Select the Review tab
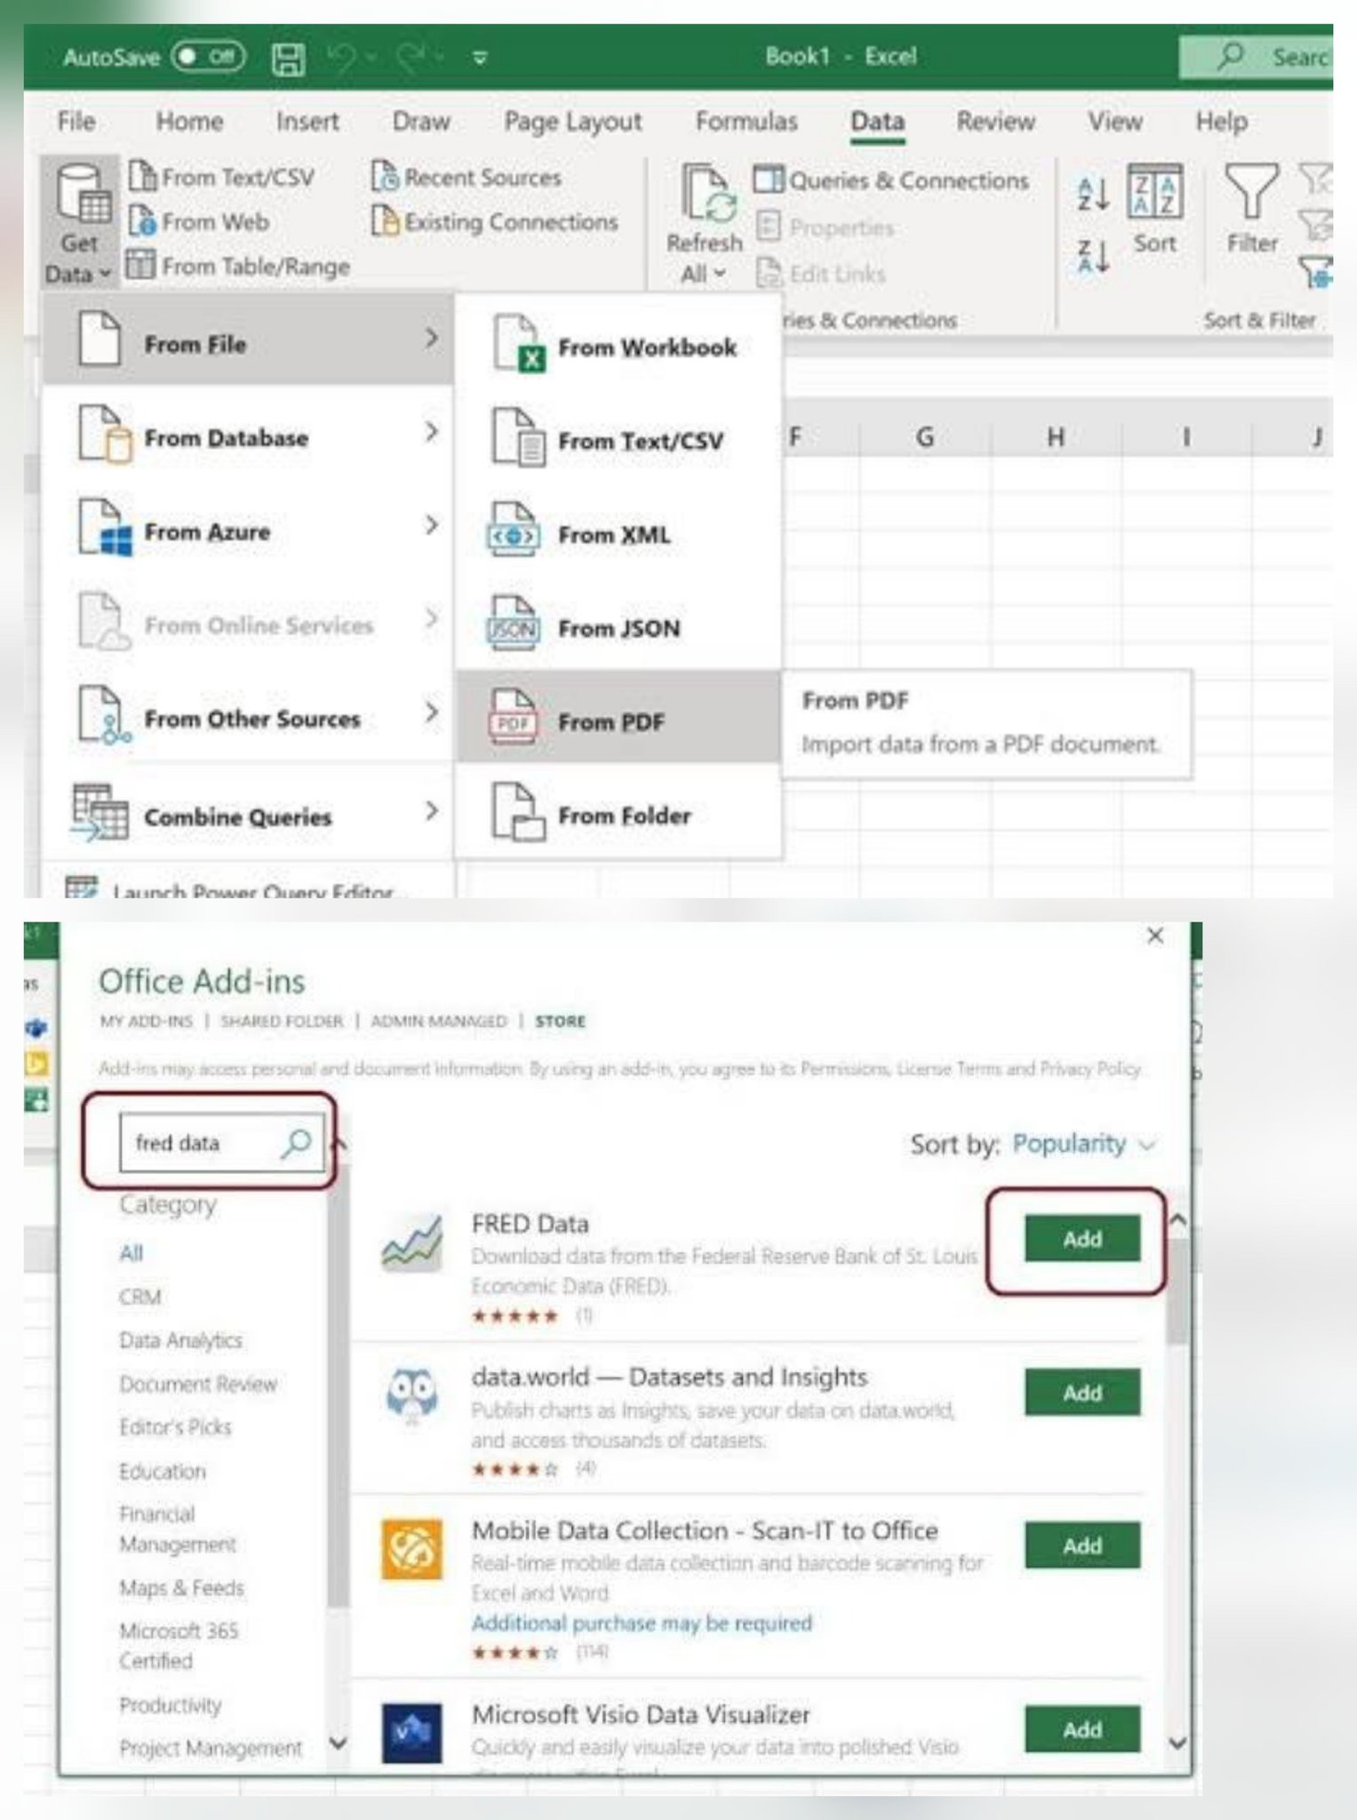1357x1820 pixels. point(995,121)
